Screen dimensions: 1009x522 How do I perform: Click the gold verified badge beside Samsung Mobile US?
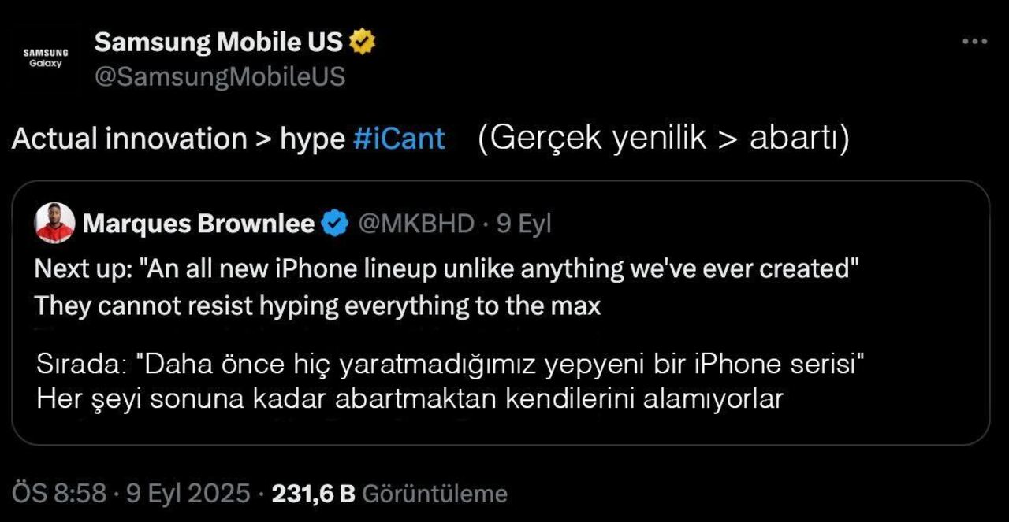[x=363, y=42]
